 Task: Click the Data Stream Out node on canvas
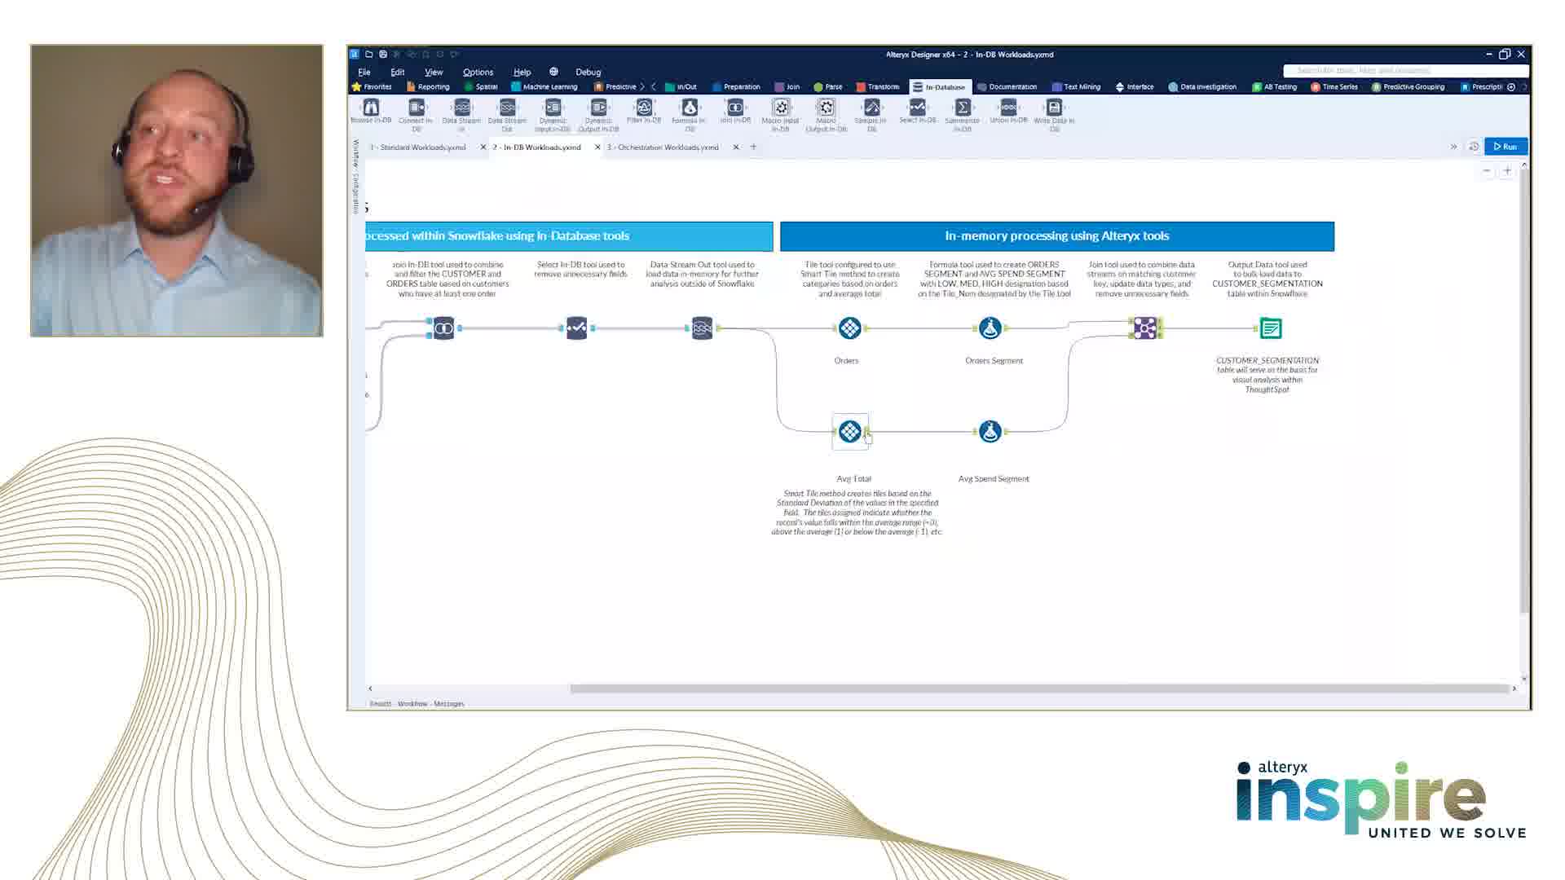tap(702, 328)
